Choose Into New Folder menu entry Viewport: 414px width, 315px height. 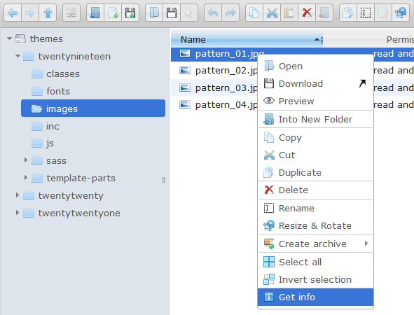click(315, 119)
